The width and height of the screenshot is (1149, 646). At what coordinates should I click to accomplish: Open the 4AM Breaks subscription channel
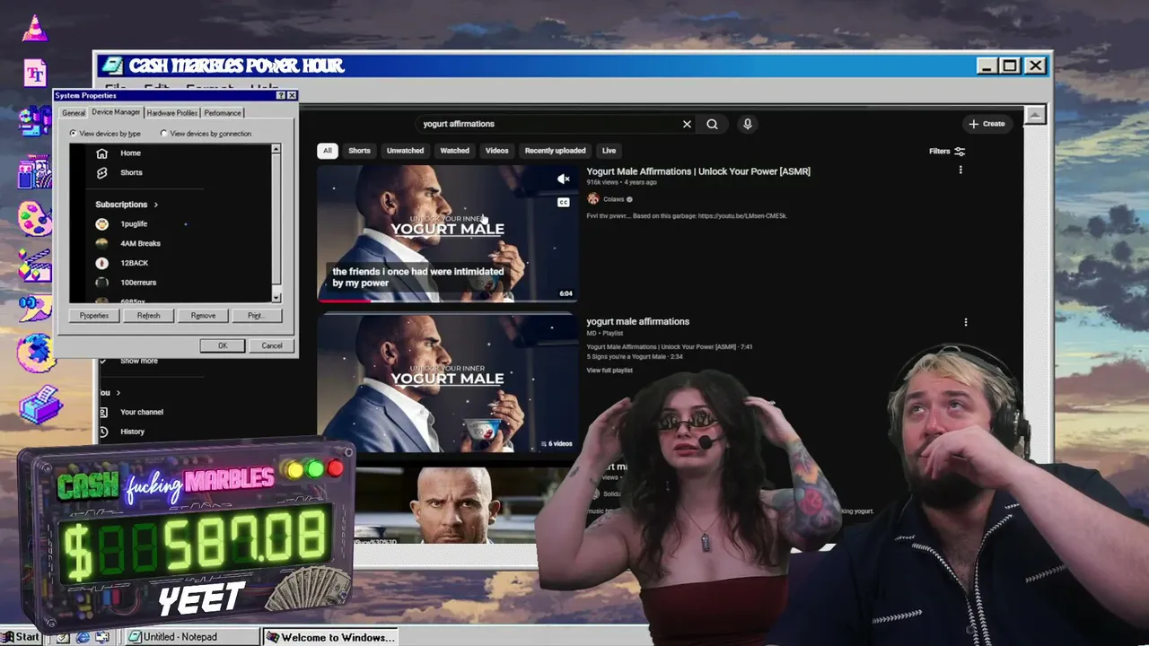tap(140, 243)
